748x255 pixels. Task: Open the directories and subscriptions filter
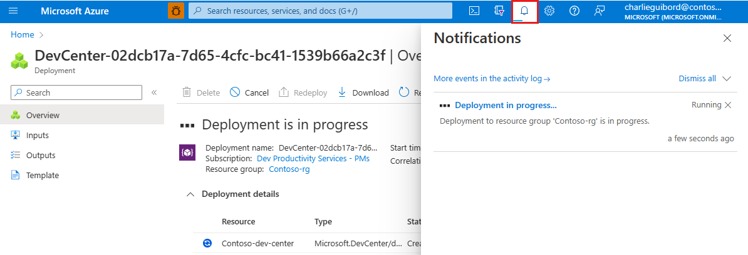(x=499, y=11)
